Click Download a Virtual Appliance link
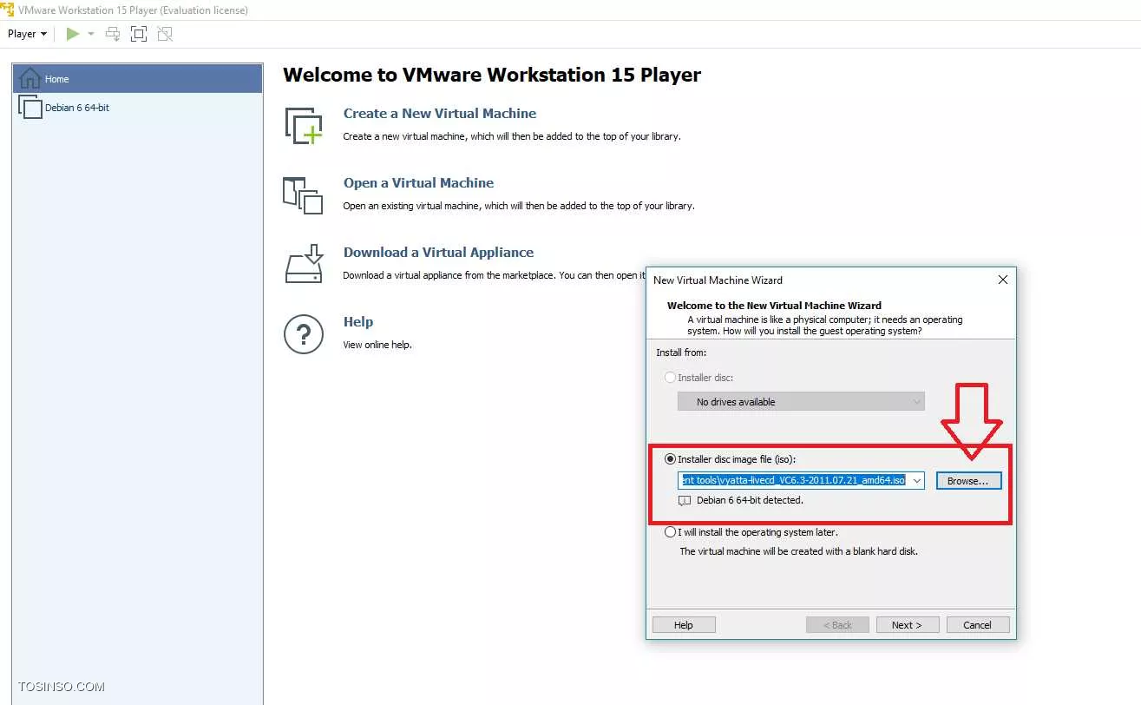This screenshot has height=705, width=1141. [x=438, y=253]
